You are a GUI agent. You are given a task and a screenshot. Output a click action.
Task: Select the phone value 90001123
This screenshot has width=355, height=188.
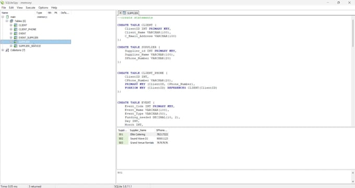162,139
